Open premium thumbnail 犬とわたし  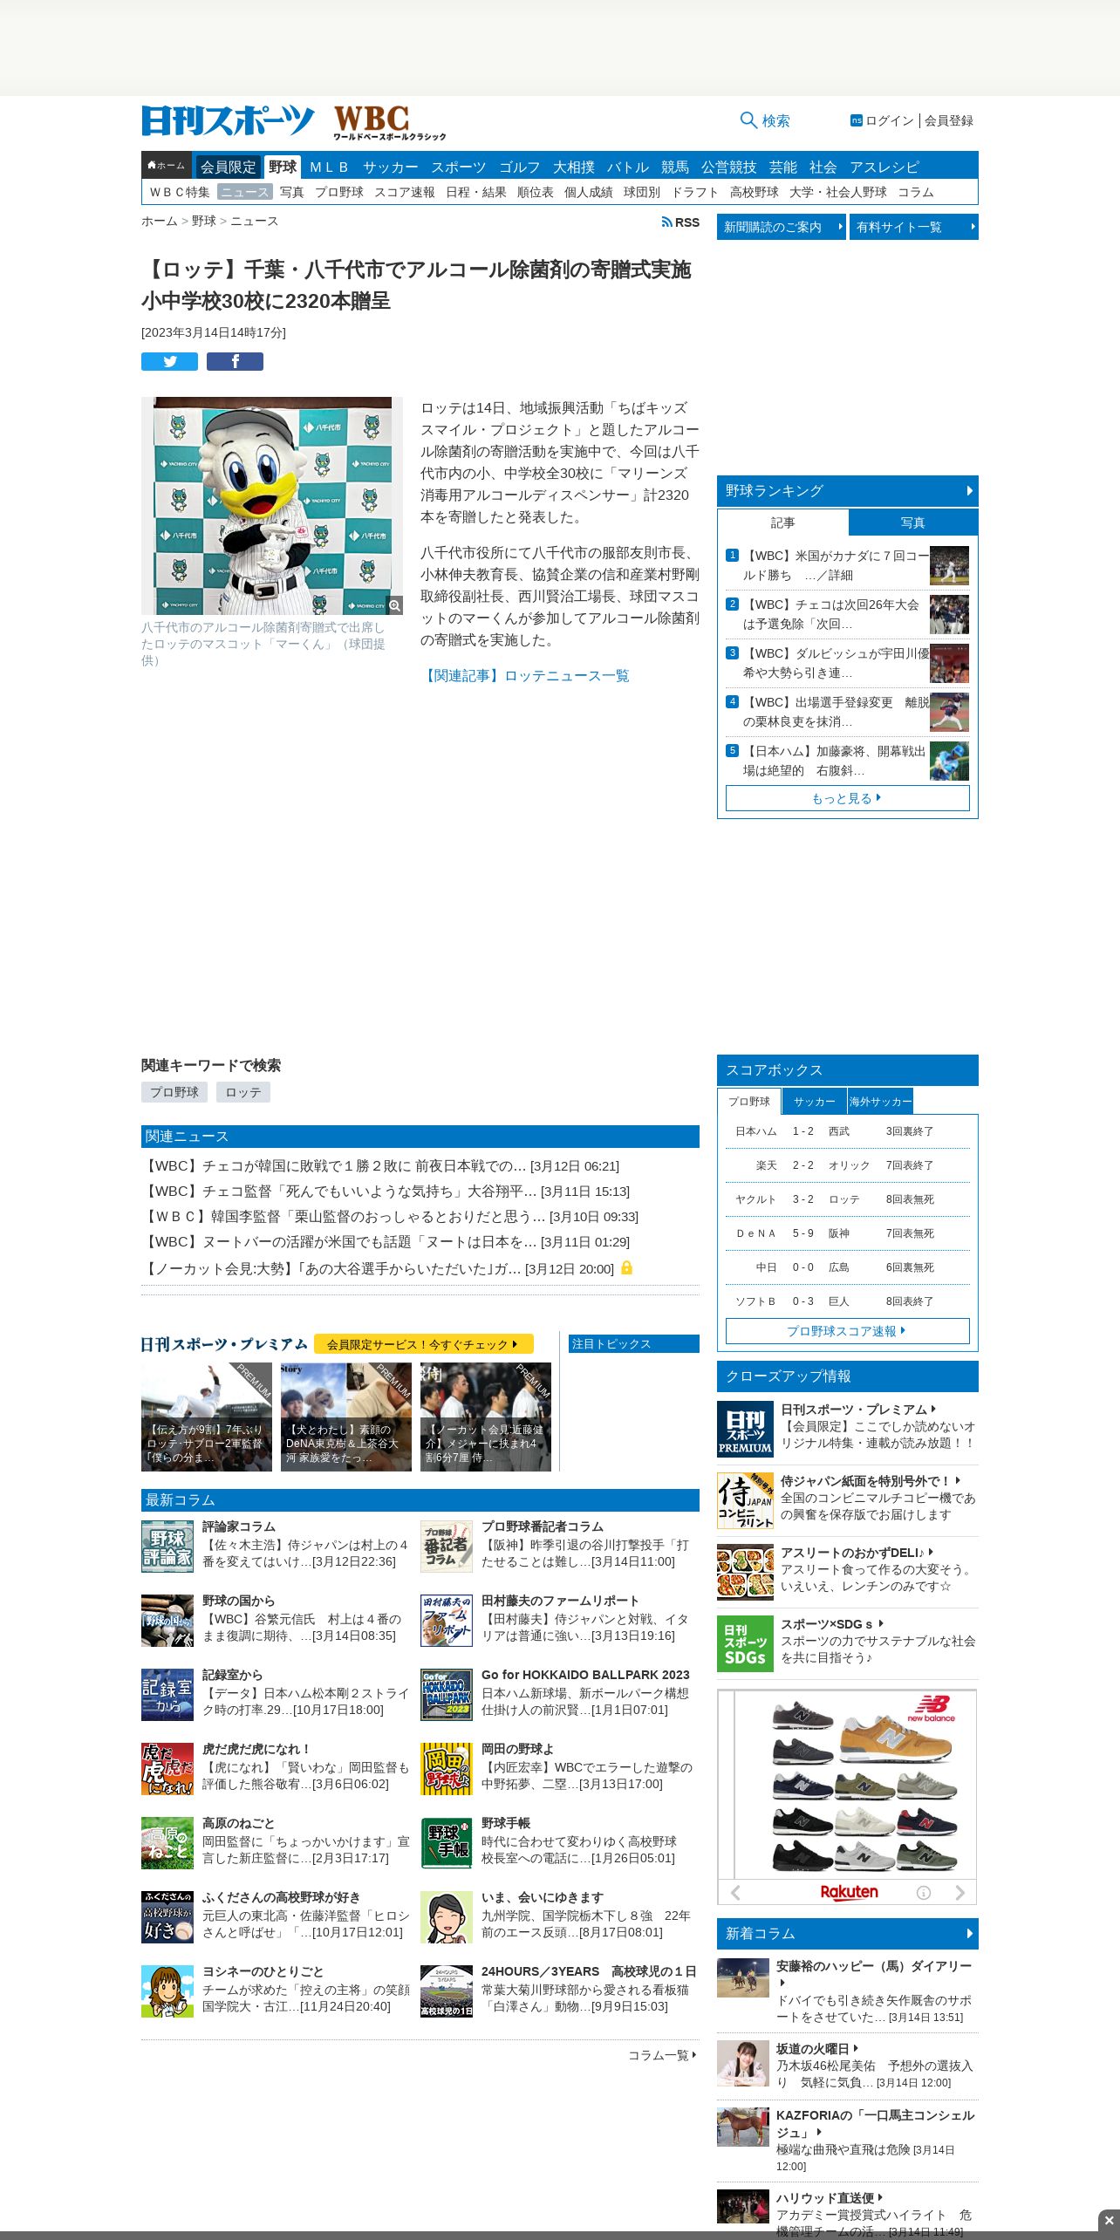point(346,1417)
